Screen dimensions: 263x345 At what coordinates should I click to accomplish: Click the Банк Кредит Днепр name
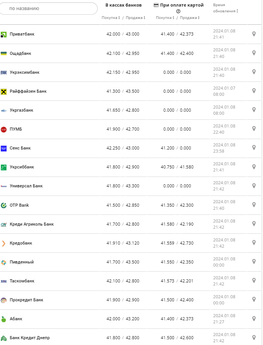(x=30, y=338)
